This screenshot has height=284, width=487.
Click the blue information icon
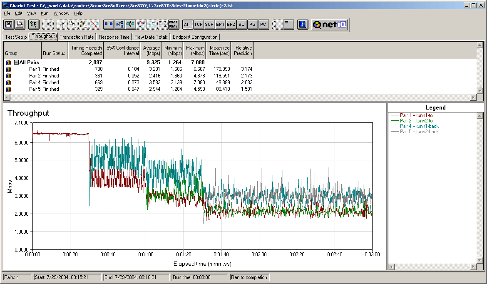[x=303, y=25]
